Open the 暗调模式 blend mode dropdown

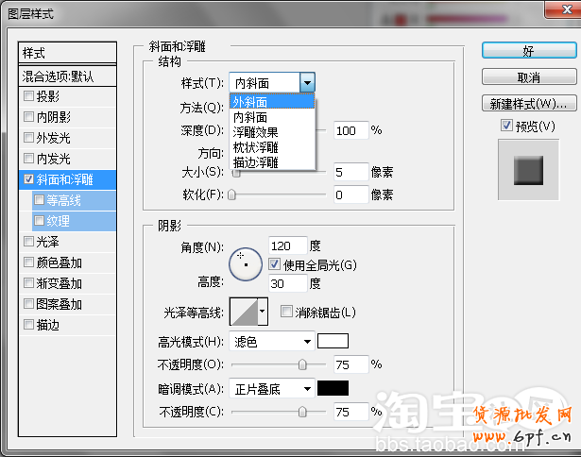[273, 388]
